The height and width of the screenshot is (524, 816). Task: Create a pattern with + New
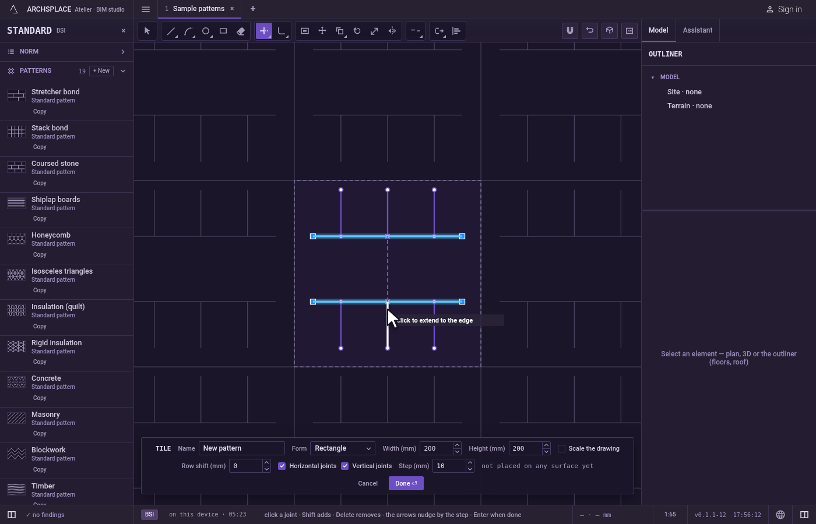101,71
